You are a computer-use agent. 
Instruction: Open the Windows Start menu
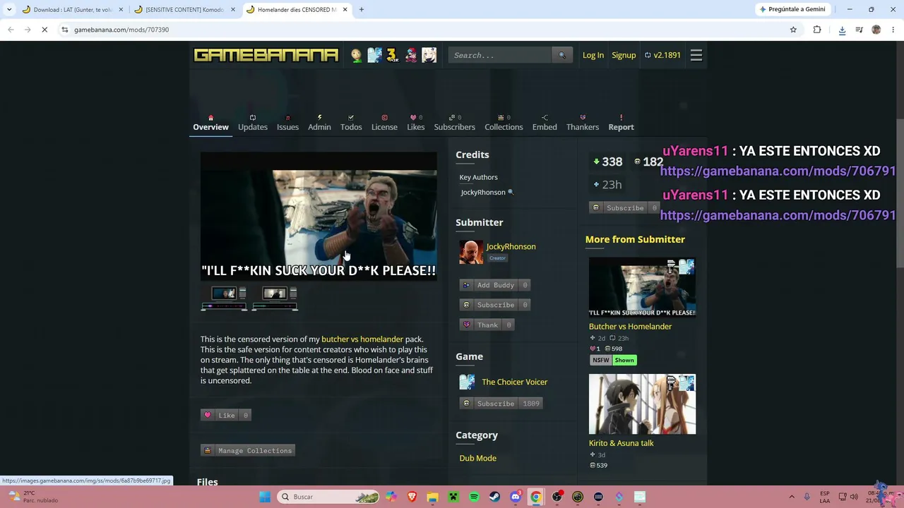pyautogui.click(x=265, y=497)
